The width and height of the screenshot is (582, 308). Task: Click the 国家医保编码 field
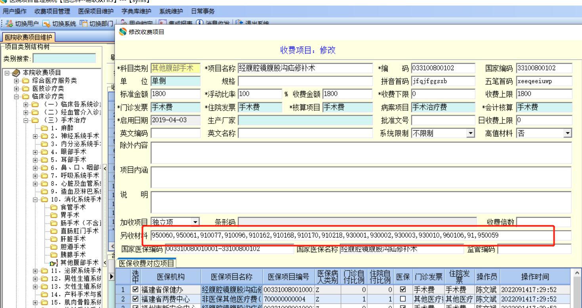coord(229,249)
